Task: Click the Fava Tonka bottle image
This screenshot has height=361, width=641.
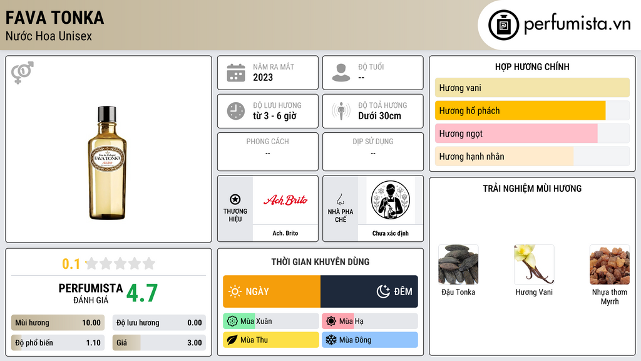Action: tap(108, 163)
